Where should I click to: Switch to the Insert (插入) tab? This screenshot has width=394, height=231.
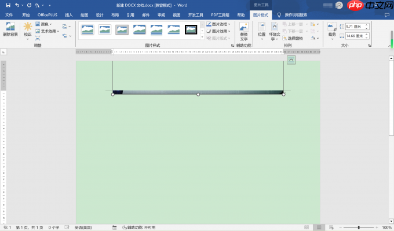point(68,15)
